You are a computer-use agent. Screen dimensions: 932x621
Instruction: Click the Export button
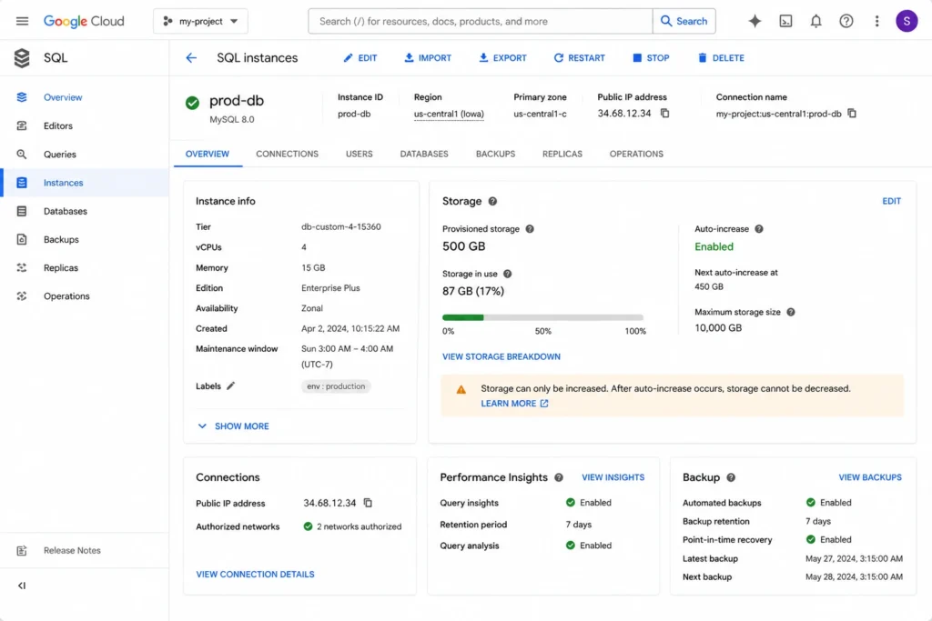[502, 57]
